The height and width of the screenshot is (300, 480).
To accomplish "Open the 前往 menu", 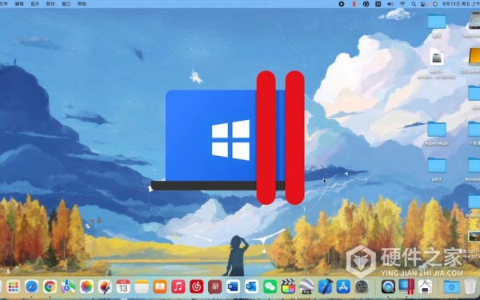I will coord(50,4).
